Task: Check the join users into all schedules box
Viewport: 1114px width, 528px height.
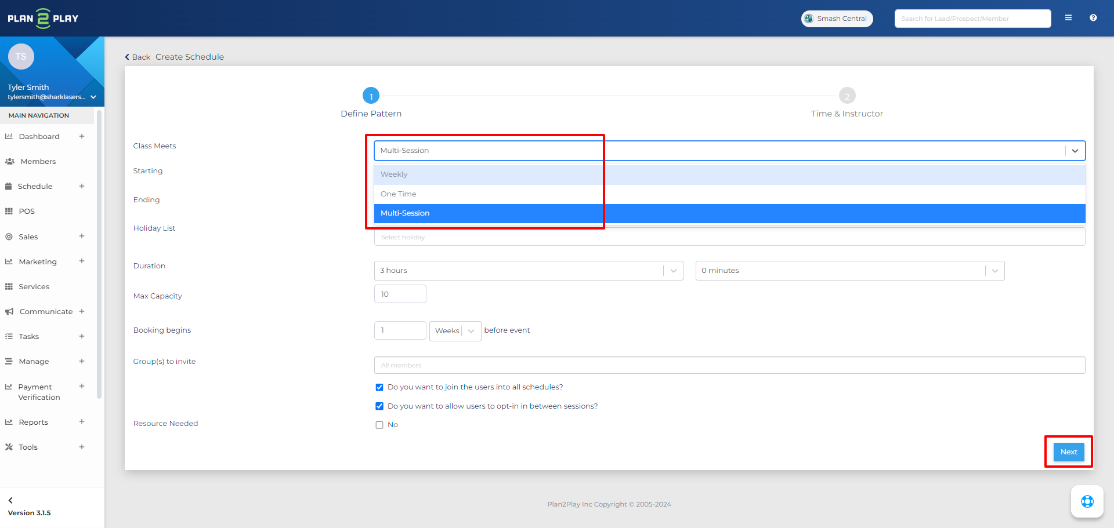Action: pos(379,387)
